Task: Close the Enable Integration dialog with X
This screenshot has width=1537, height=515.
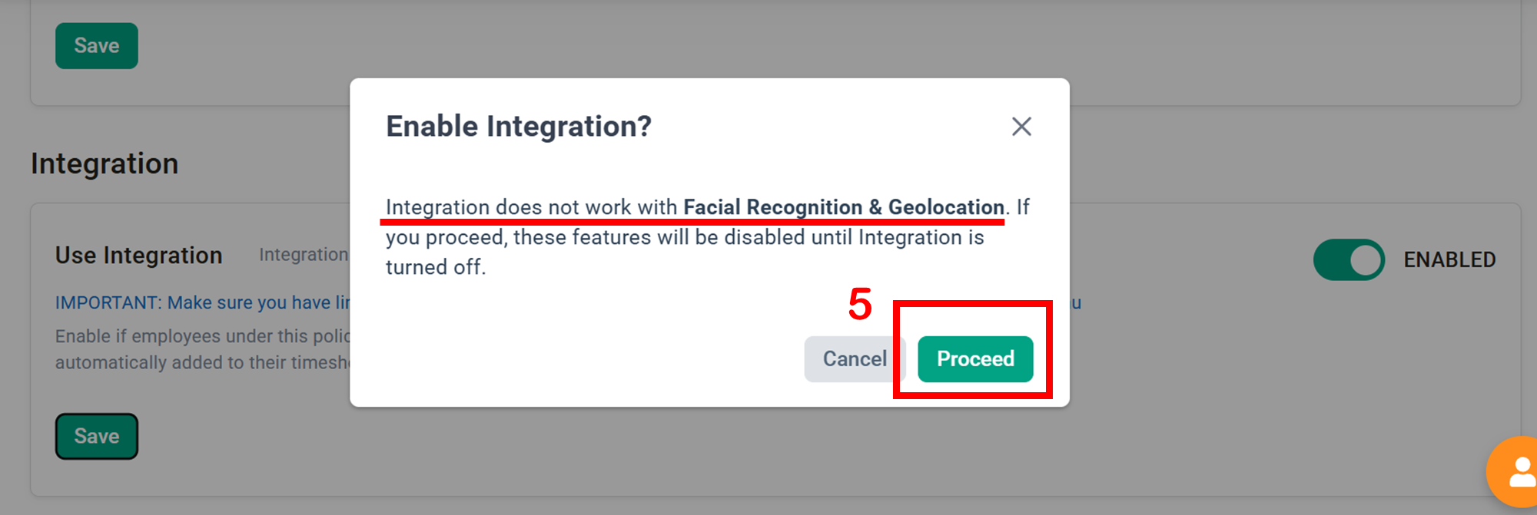Action: (x=1021, y=127)
